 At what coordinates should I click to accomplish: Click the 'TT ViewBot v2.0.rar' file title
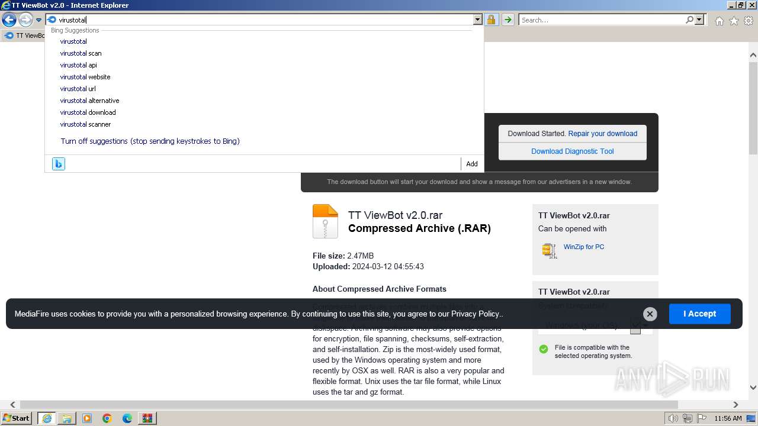click(x=395, y=215)
